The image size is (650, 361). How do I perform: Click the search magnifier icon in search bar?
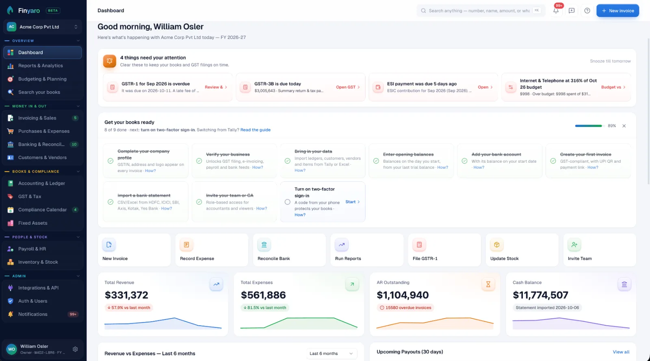(x=423, y=11)
